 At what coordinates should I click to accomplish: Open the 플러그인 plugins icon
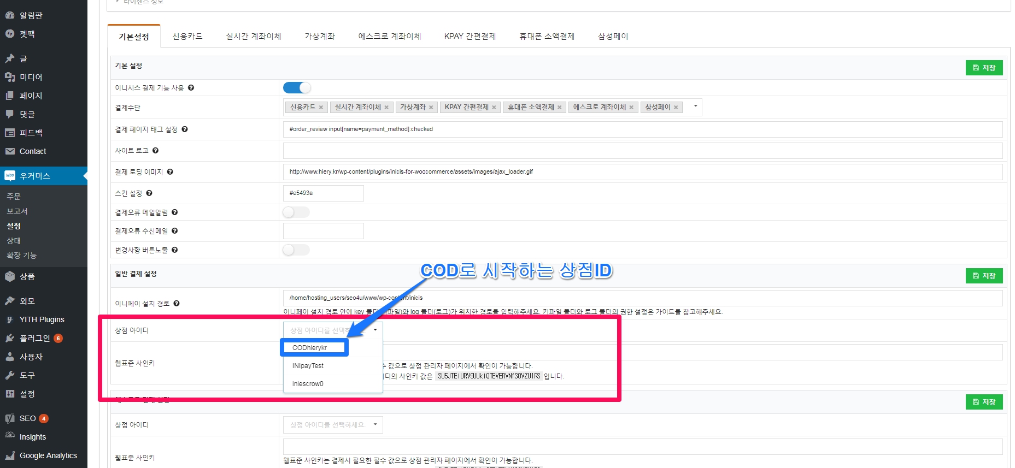[10, 338]
